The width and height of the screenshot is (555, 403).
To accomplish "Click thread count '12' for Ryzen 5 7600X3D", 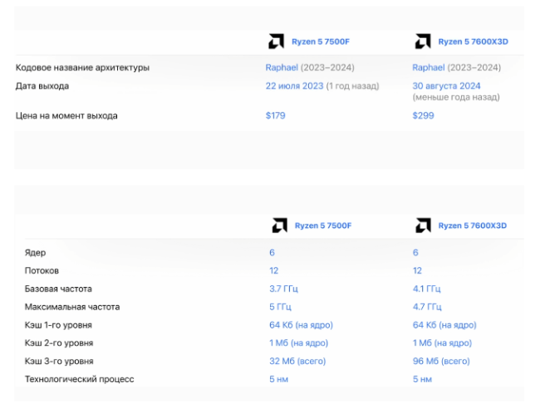I will click(417, 270).
